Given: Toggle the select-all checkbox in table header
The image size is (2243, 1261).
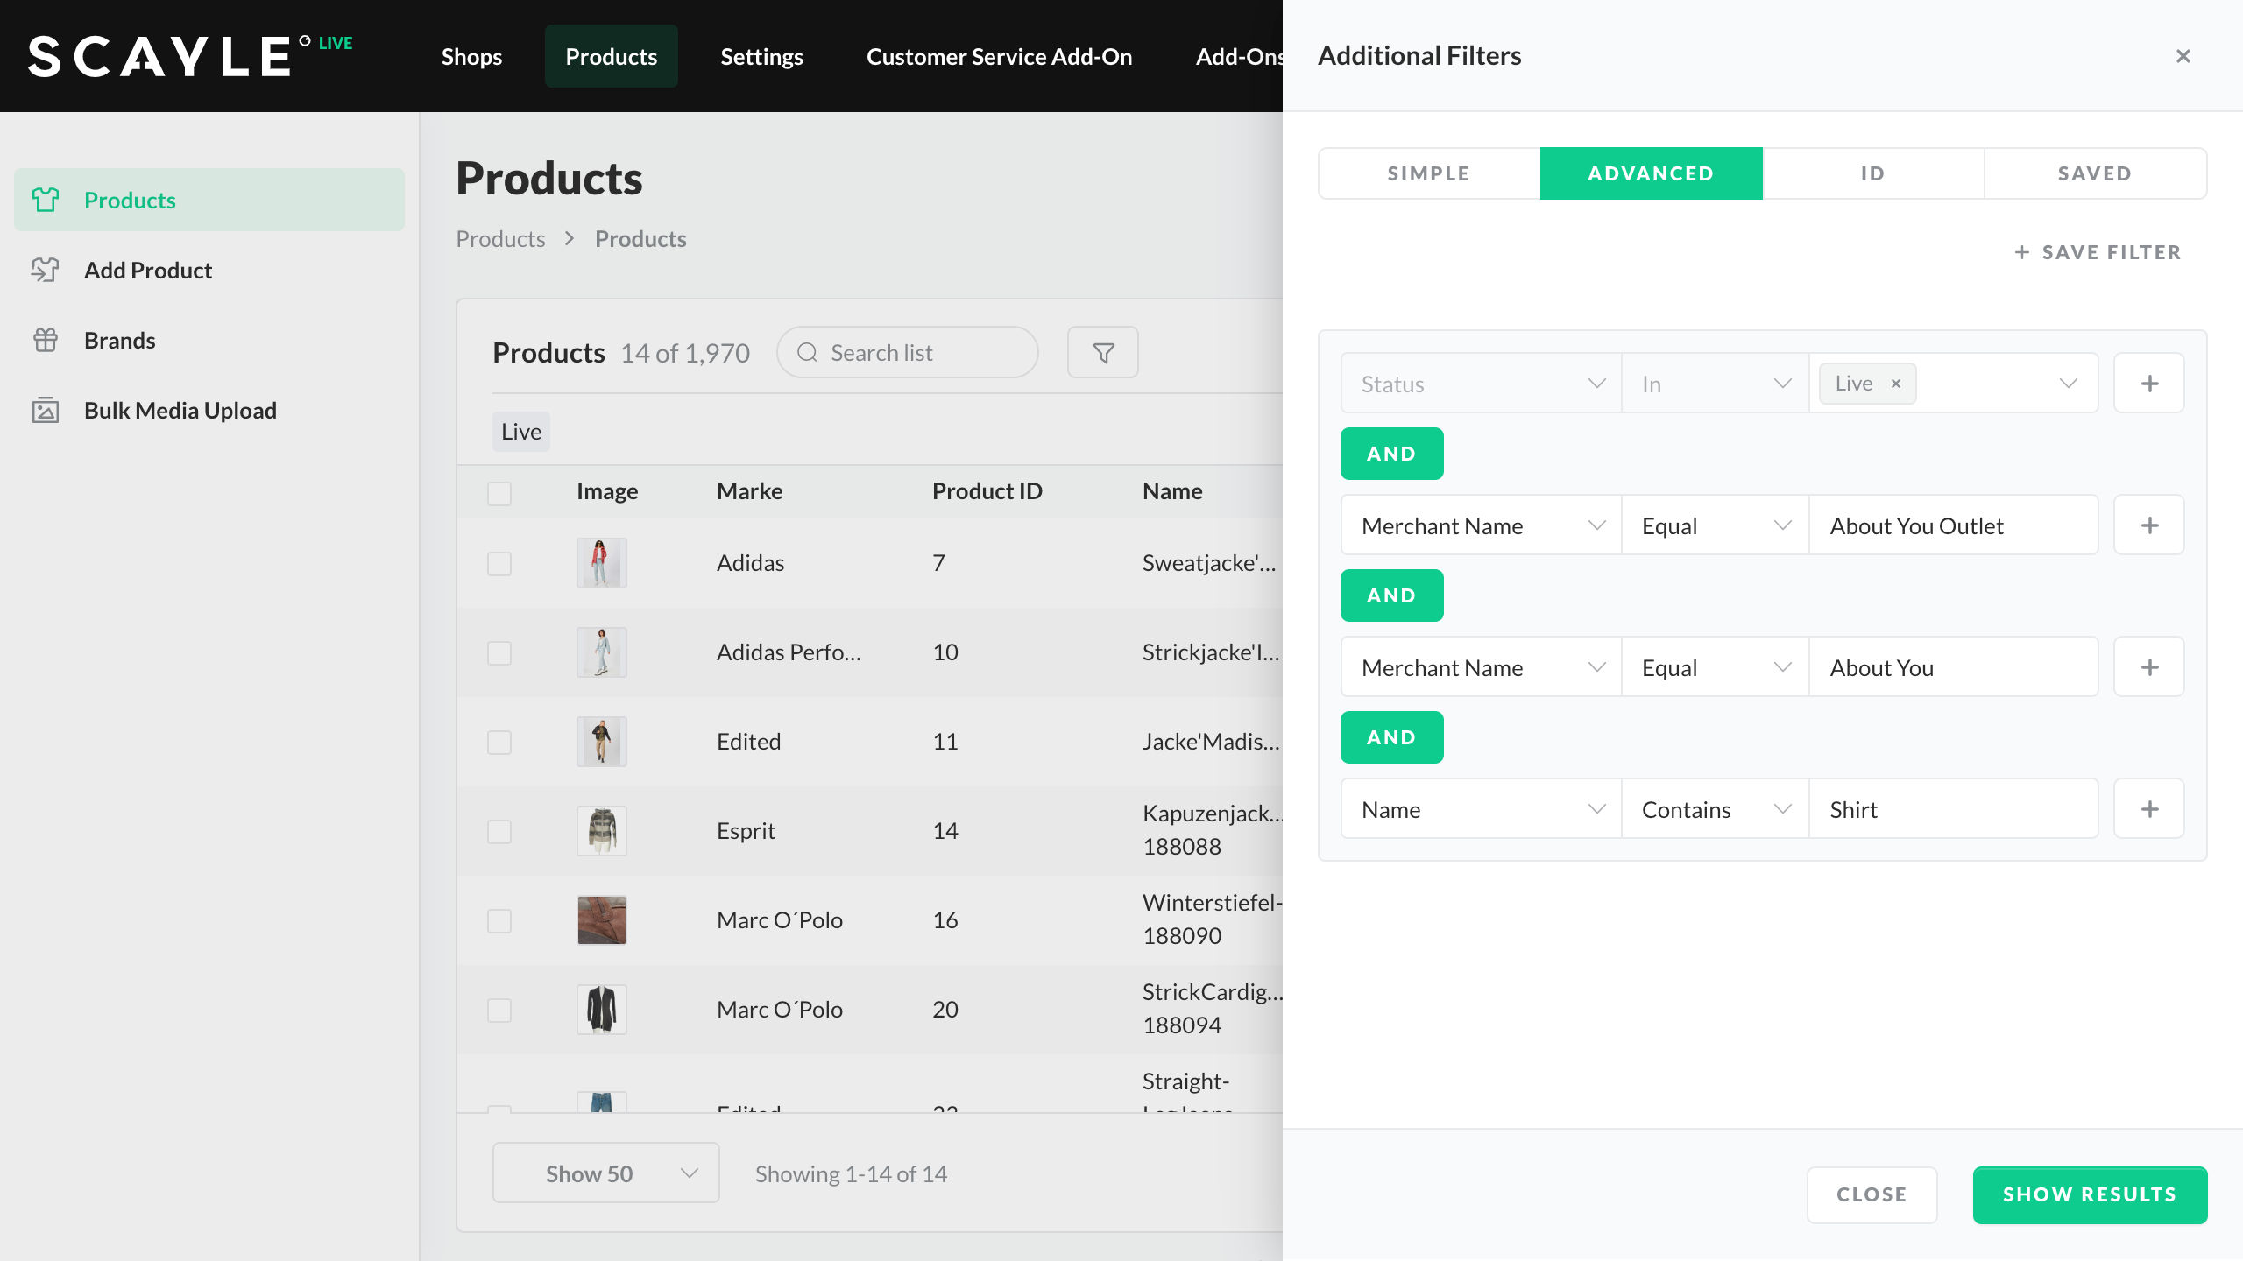Looking at the screenshot, I should pyautogui.click(x=499, y=493).
